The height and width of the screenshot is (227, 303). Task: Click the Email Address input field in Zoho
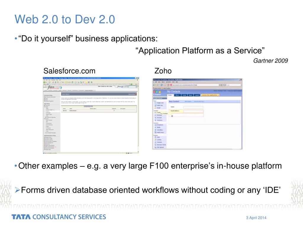pyautogui.click(x=193, y=111)
